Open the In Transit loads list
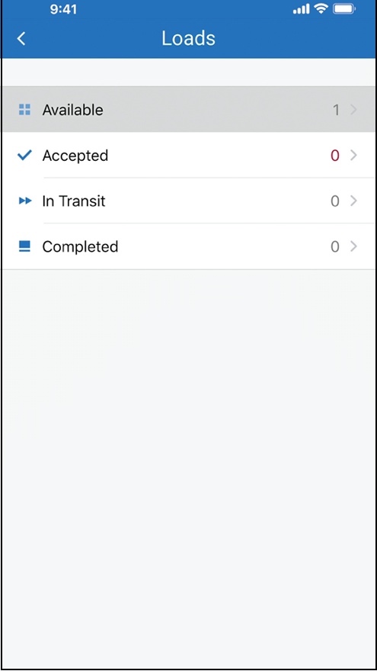Viewport: 377px width, 671px height. [x=189, y=201]
